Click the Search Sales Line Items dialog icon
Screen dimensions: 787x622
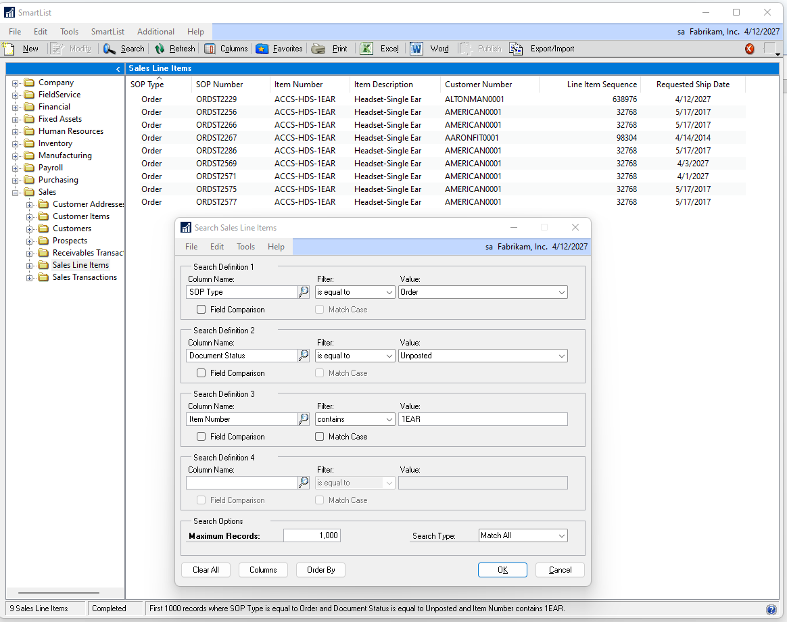pos(186,227)
